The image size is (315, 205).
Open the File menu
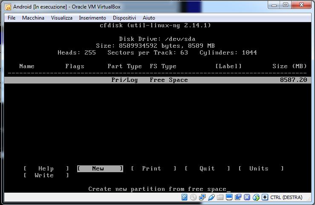point(12,18)
